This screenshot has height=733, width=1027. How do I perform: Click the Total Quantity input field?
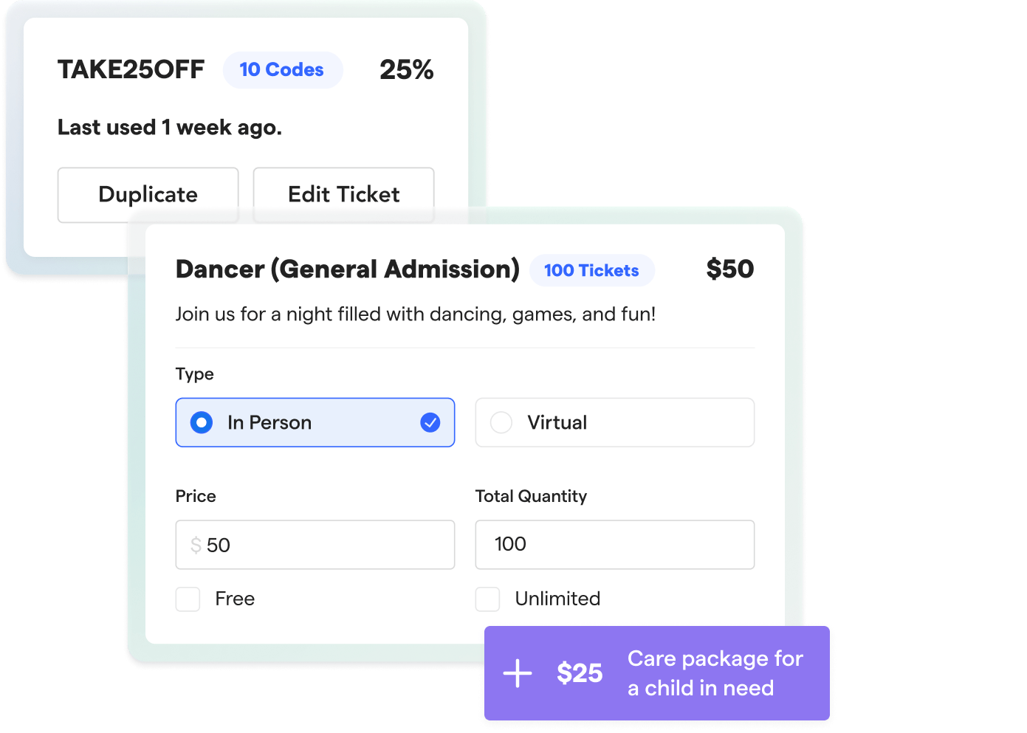click(x=615, y=545)
